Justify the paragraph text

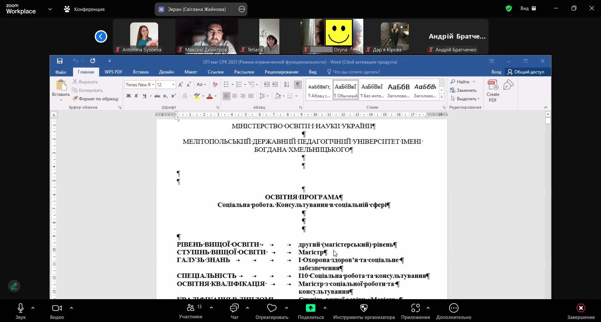pos(251,96)
